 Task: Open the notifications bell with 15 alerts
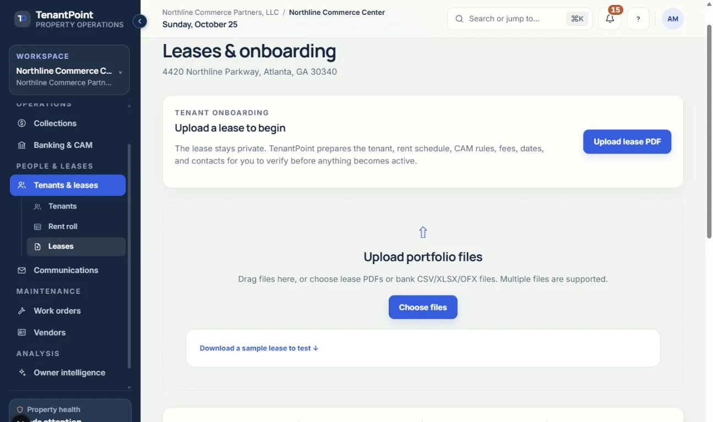(x=609, y=19)
